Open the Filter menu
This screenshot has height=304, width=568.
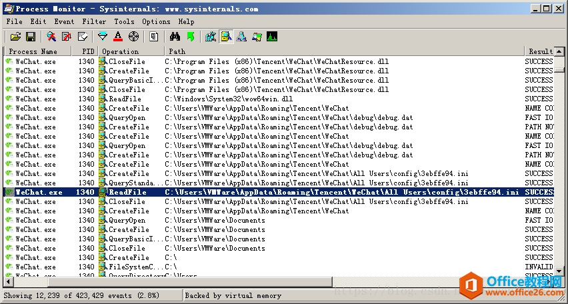point(94,21)
